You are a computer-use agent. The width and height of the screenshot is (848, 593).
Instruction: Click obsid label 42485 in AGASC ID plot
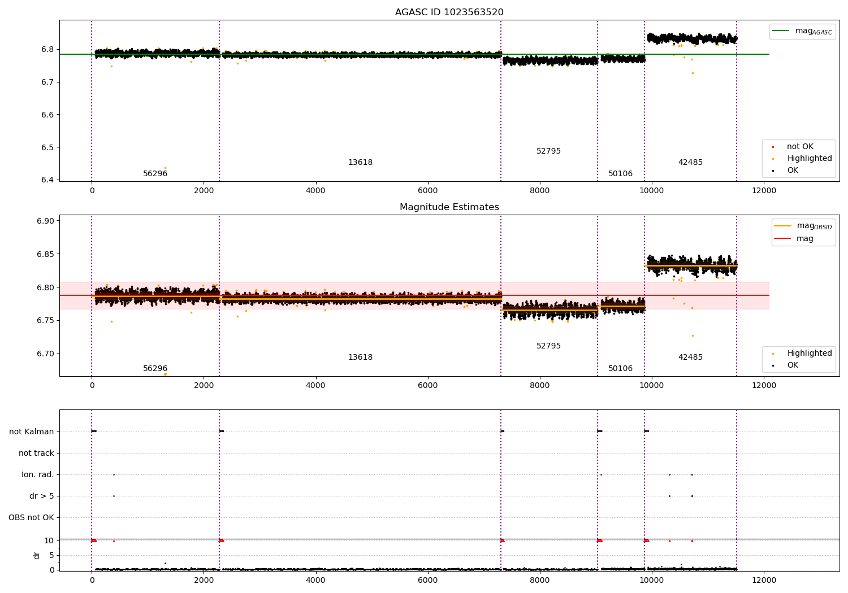click(690, 163)
